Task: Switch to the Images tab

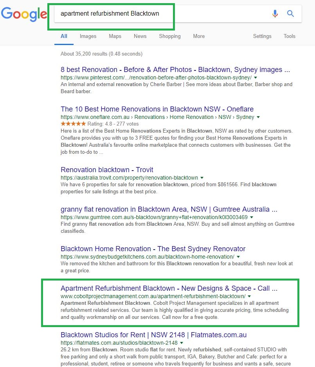Action: (x=88, y=36)
